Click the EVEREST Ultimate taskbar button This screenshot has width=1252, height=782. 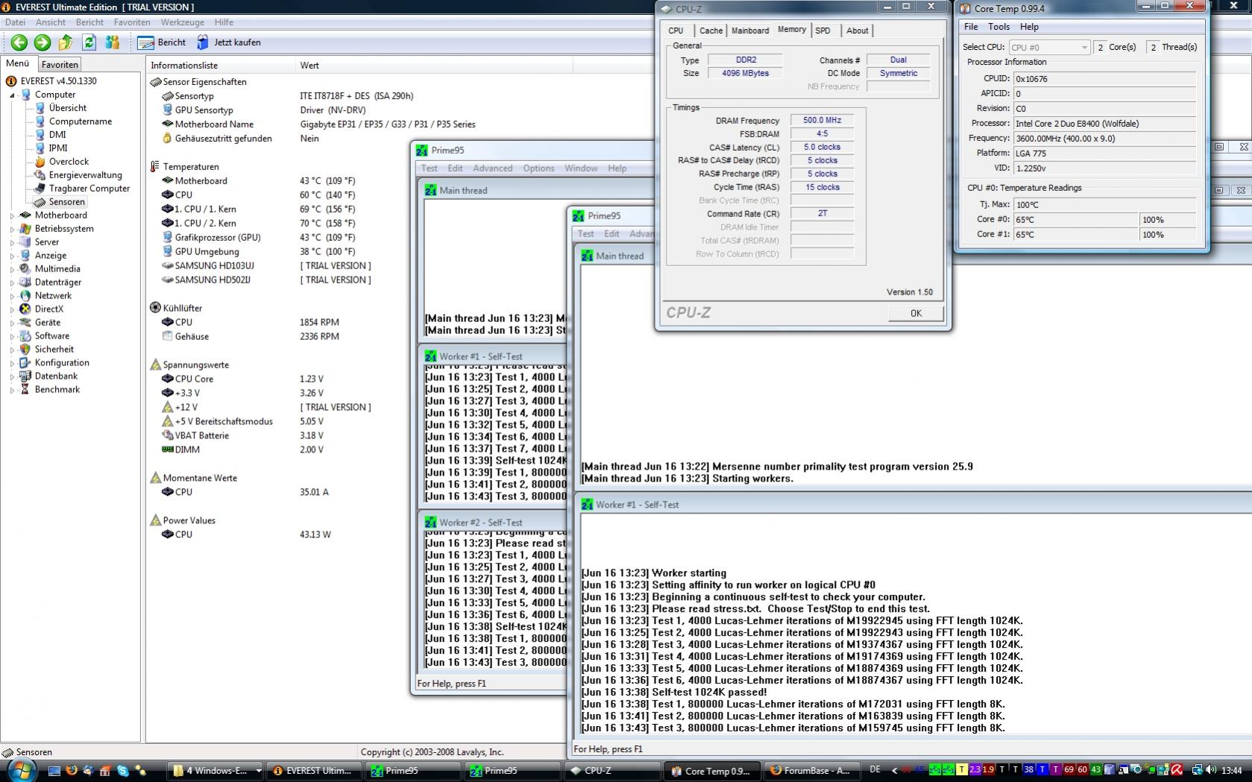pyautogui.click(x=315, y=771)
